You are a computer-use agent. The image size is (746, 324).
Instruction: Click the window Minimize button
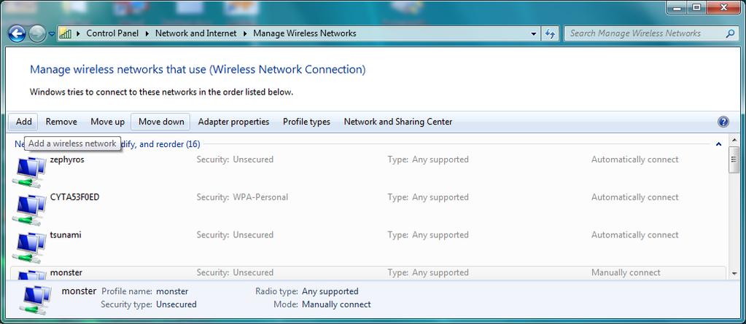coord(677,7)
